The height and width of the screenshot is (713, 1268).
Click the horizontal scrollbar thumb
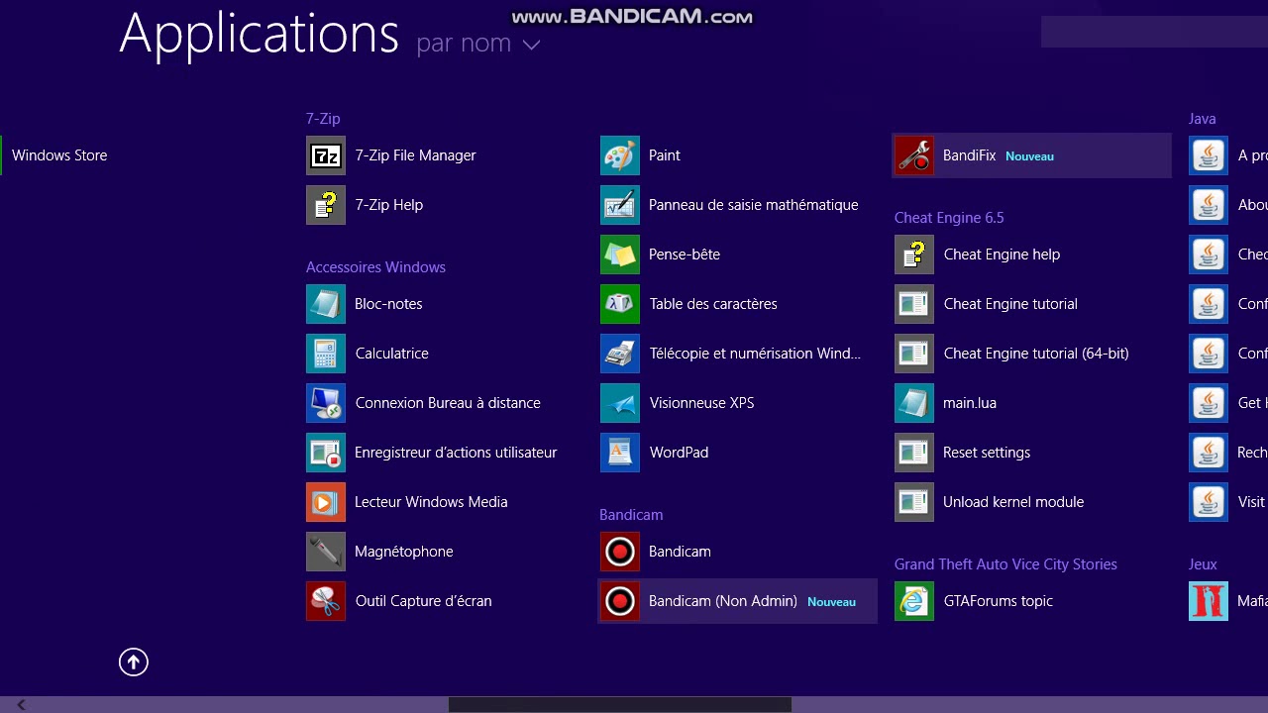coord(620,705)
